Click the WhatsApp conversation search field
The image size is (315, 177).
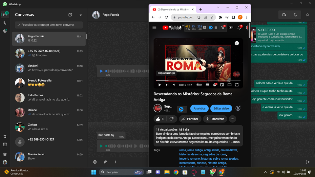tap(49, 25)
